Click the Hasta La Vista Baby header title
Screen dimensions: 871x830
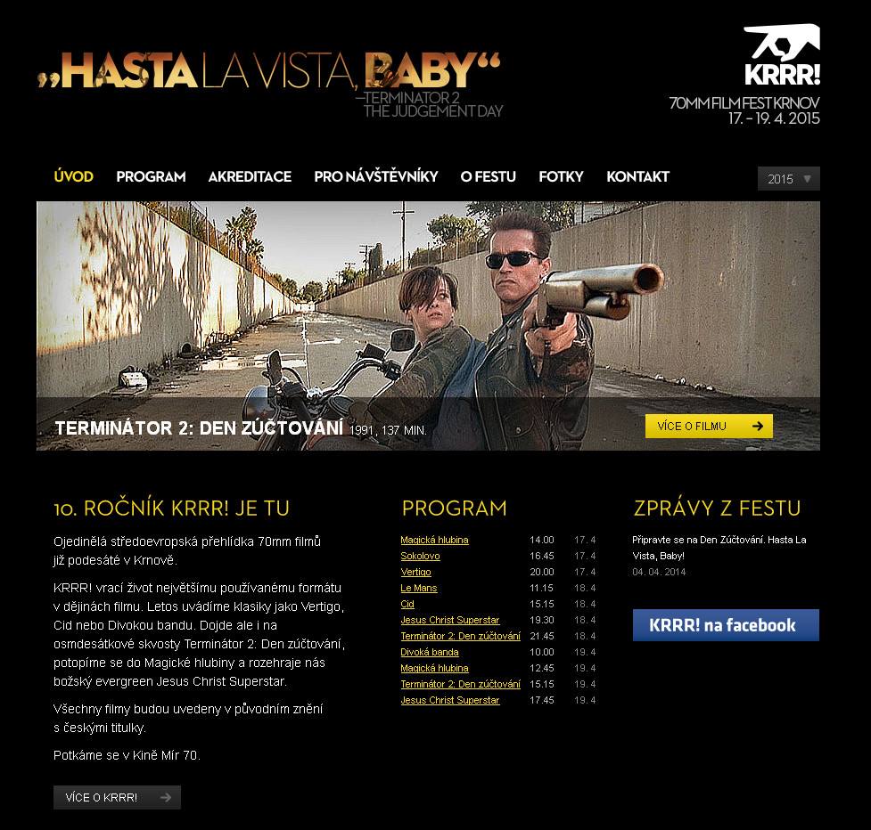point(269,70)
